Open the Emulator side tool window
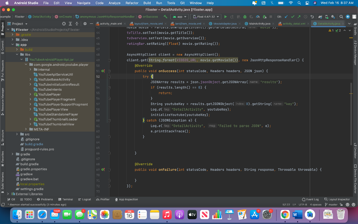This screenshot has width=358, height=224. [355, 151]
